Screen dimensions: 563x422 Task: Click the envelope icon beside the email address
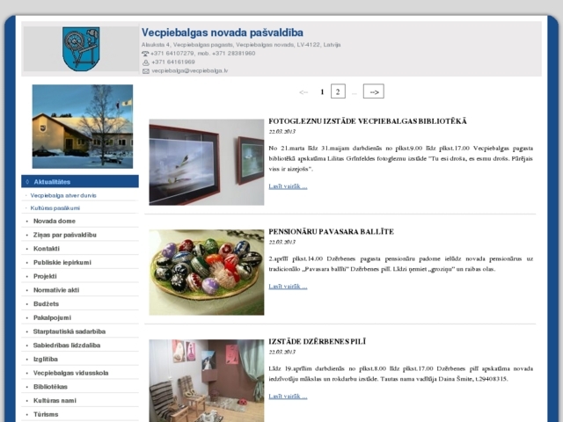point(145,71)
